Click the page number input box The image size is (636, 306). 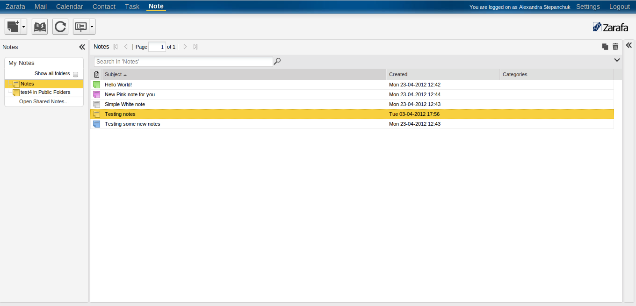pos(157,47)
